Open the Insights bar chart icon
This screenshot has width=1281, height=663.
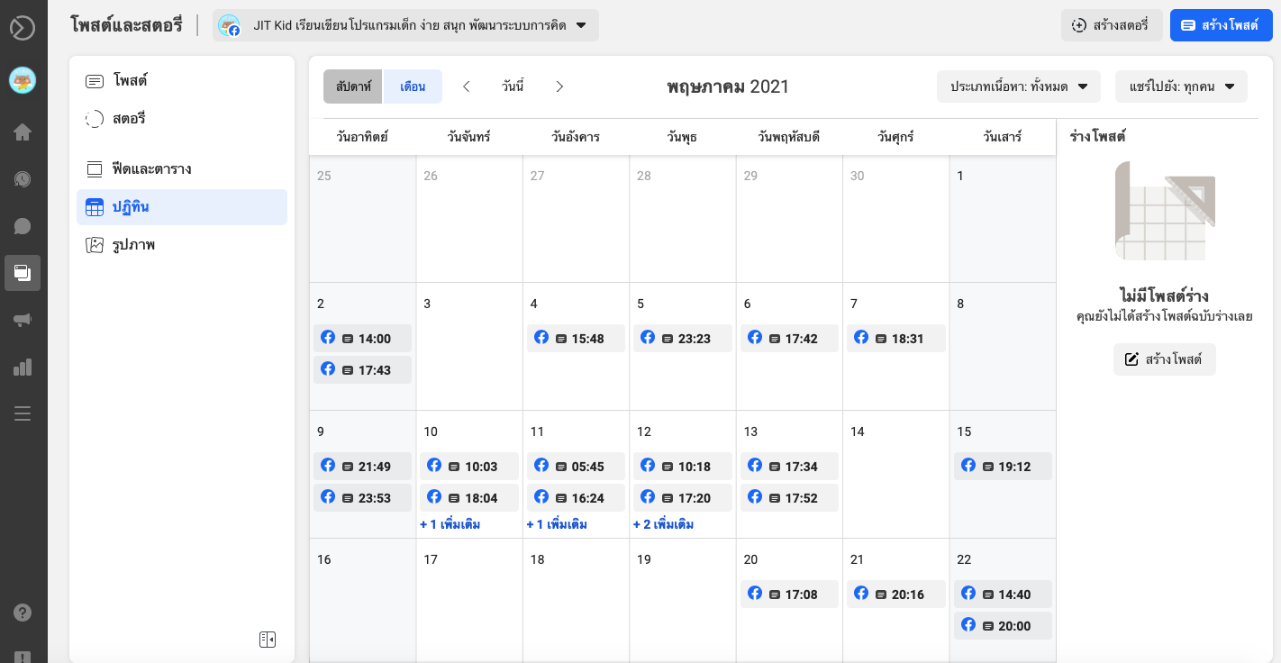pyautogui.click(x=23, y=367)
